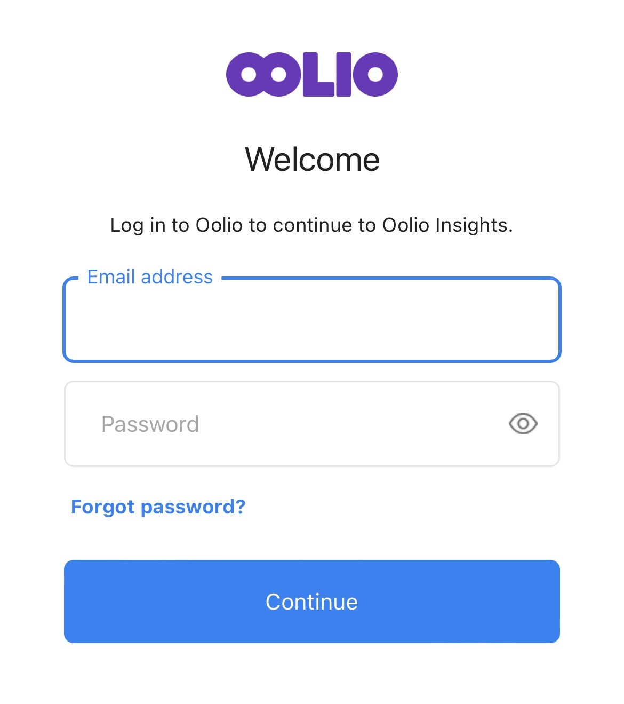Viewport: 624px width, 704px height.
Task: Click the Oolio logo
Action: coord(312,75)
